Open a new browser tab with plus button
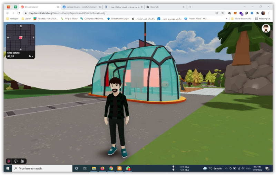 [x=190, y=7]
